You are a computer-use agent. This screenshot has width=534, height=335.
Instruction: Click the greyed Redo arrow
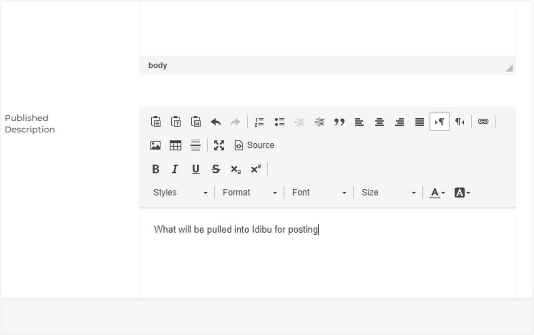pyautogui.click(x=235, y=121)
